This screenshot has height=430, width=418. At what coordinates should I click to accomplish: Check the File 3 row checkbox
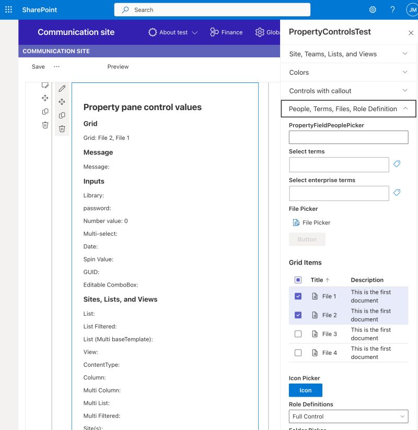tap(298, 334)
